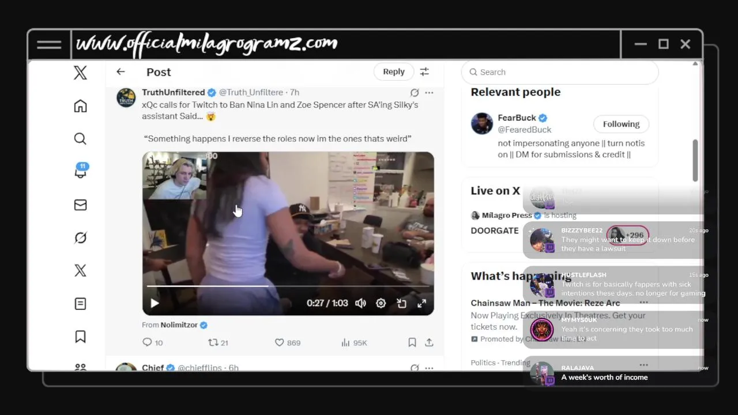Open Grok icon in left sidebar
Viewport: 738px width, 415px height.
(x=80, y=237)
